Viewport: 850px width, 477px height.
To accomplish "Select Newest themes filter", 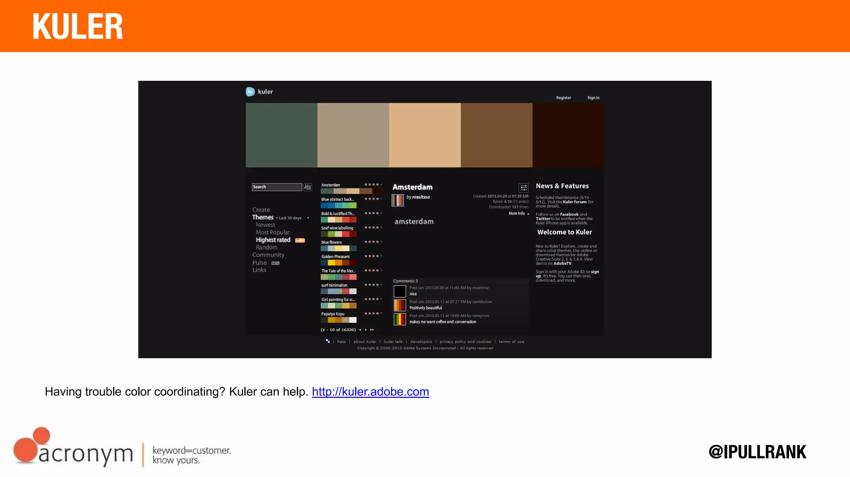I will [265, 225].
